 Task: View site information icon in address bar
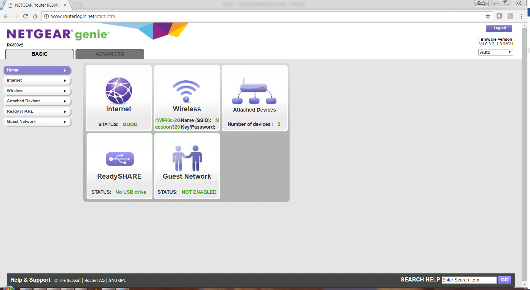click(46, 16)
